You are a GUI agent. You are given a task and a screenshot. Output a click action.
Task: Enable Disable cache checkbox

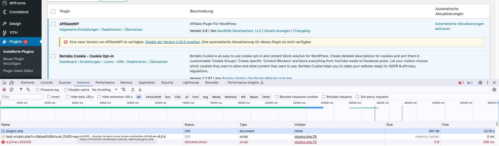[66, 90]
